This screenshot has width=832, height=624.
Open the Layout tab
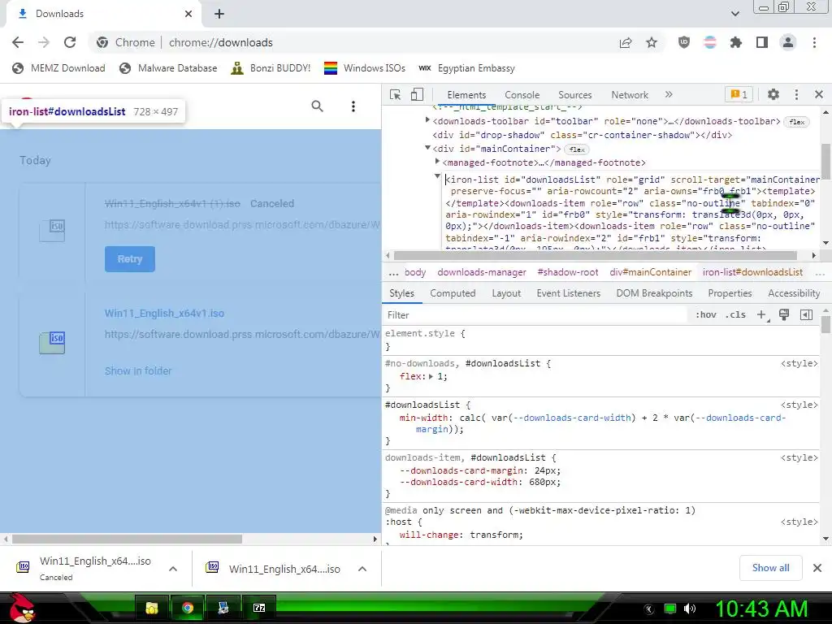coord(506,293)
